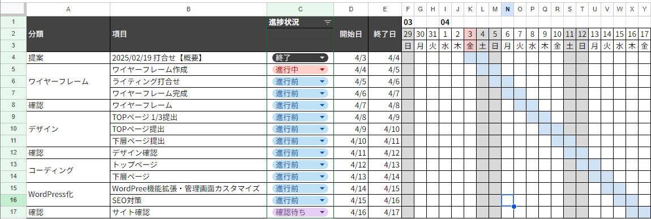Click the 進捗状況 header text
651x219 pixels.
[284, 23]
